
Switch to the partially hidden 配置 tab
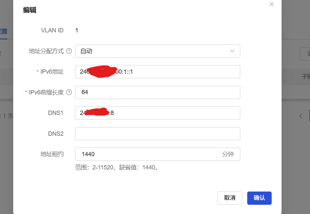pyautogui.click(x=3, y=32)
